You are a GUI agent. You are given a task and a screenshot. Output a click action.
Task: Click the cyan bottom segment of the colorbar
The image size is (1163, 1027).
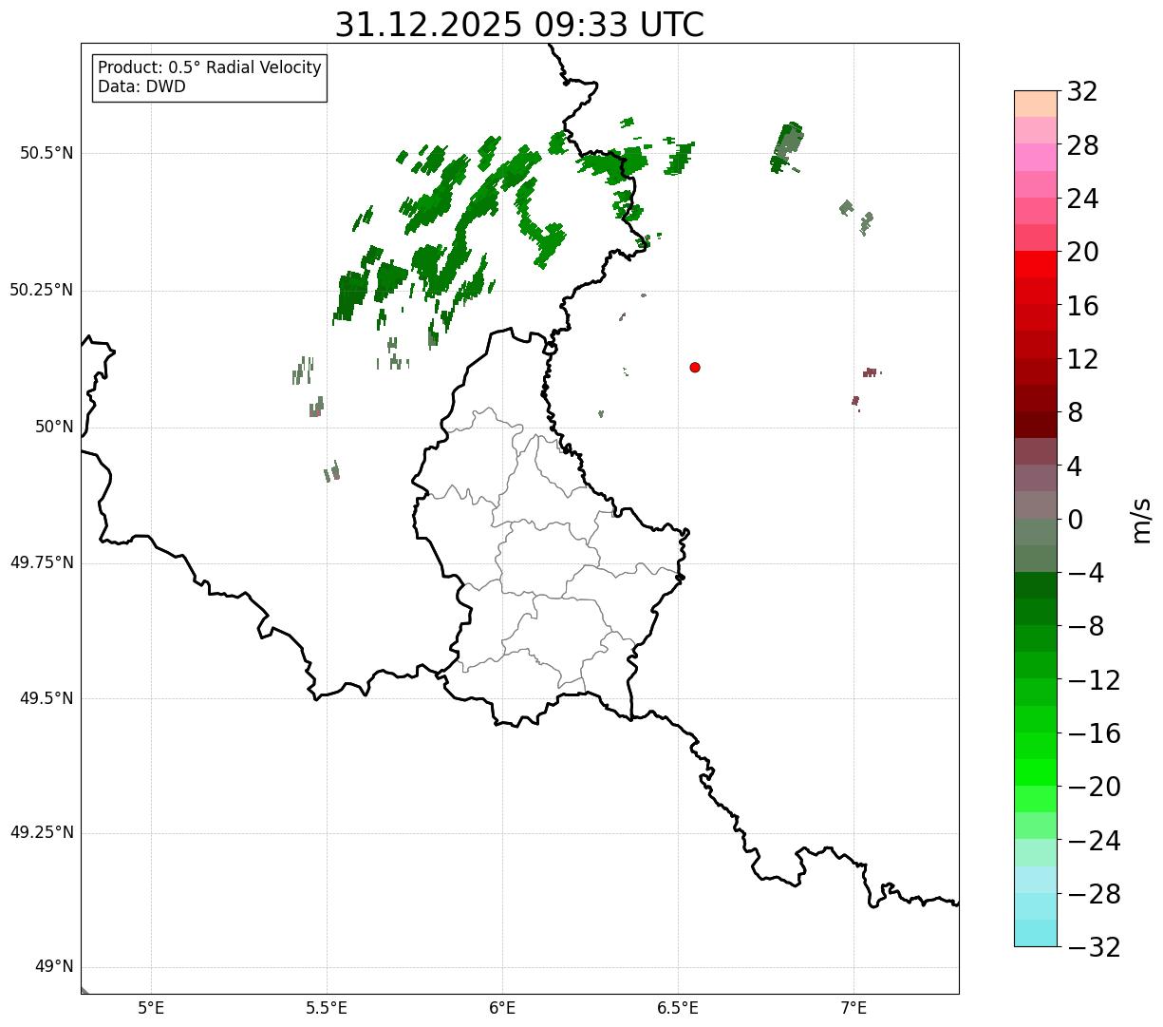pyautogui.click(x=1036, y=933)
